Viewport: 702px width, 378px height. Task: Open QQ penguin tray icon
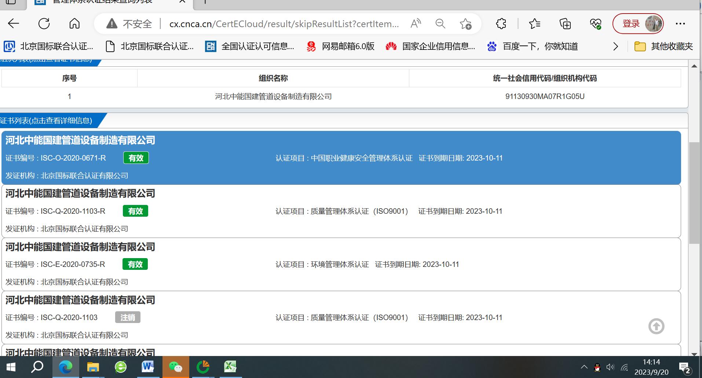point(597,367)
